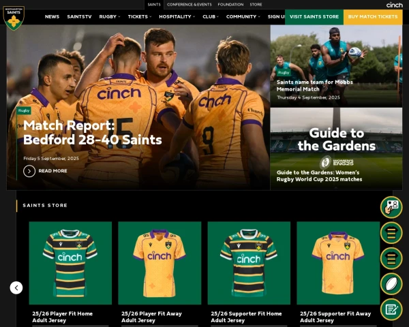Click the 25/26 Supporter Fit Away jersey image

point(338,263)
